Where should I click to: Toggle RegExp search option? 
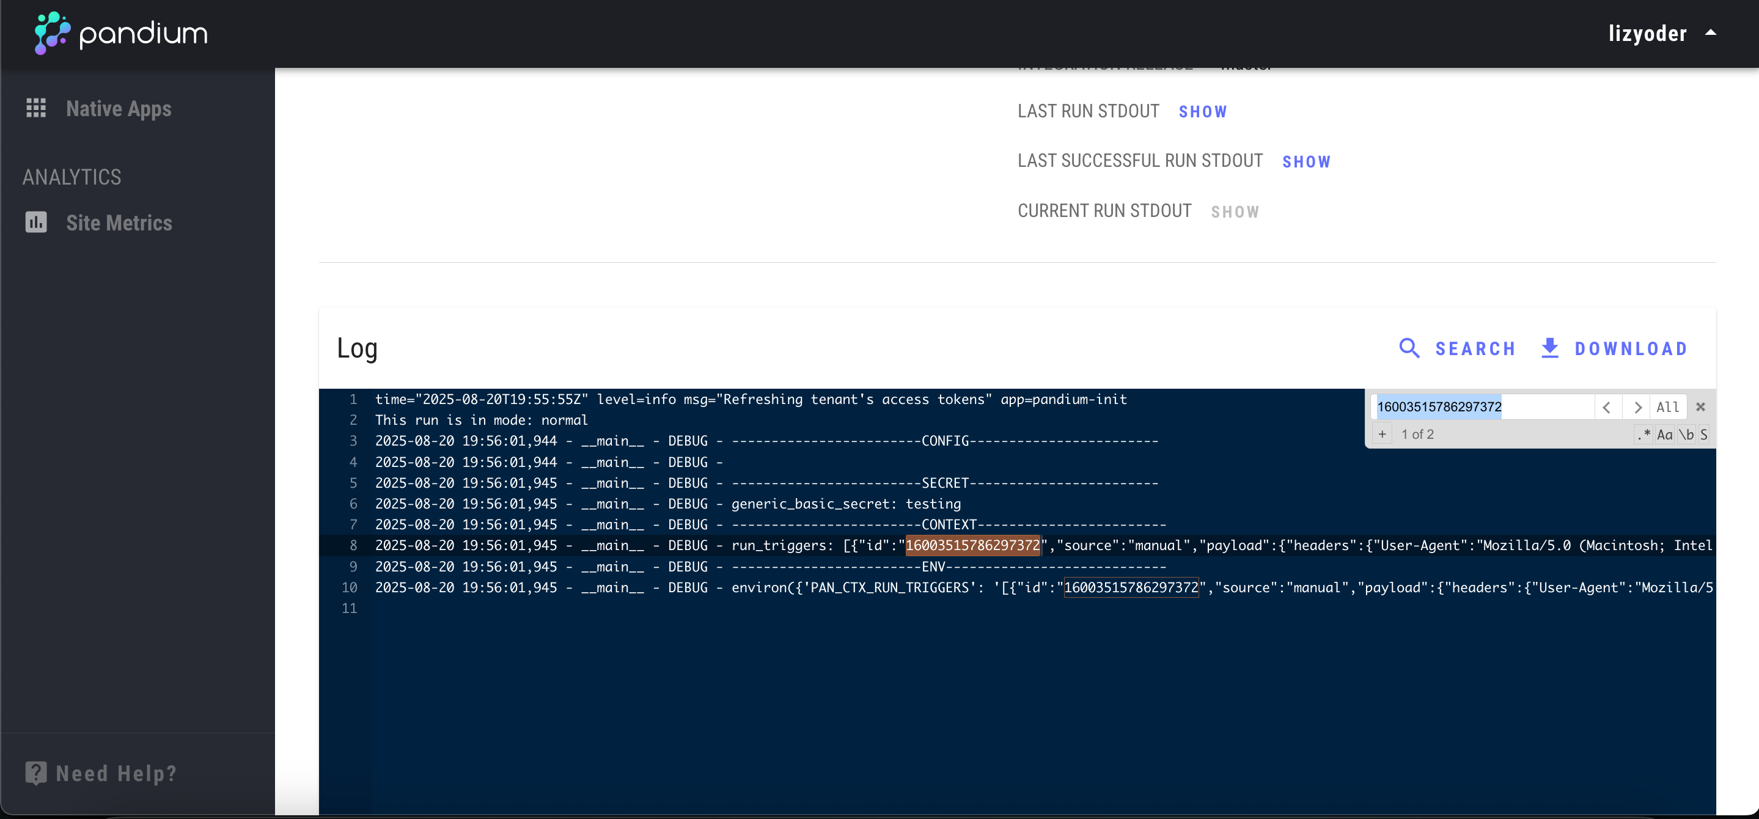tap(1643, 435)
